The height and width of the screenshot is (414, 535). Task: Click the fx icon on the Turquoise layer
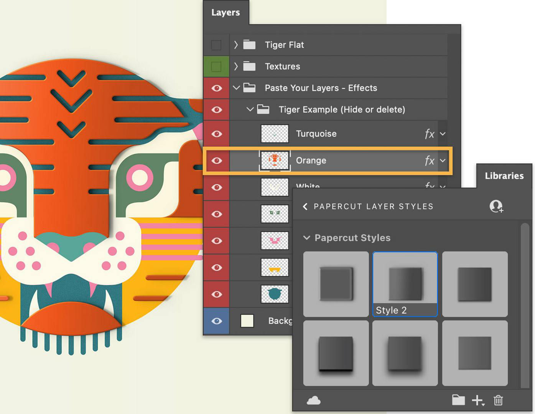(x=430, y=134)
